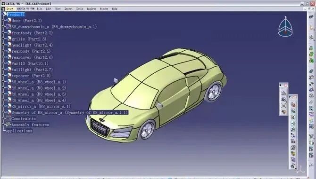316x179 pixels.
Task: Click the Assembly Design workbench icon
Action: pyautogui.click(x=311, y=16)
